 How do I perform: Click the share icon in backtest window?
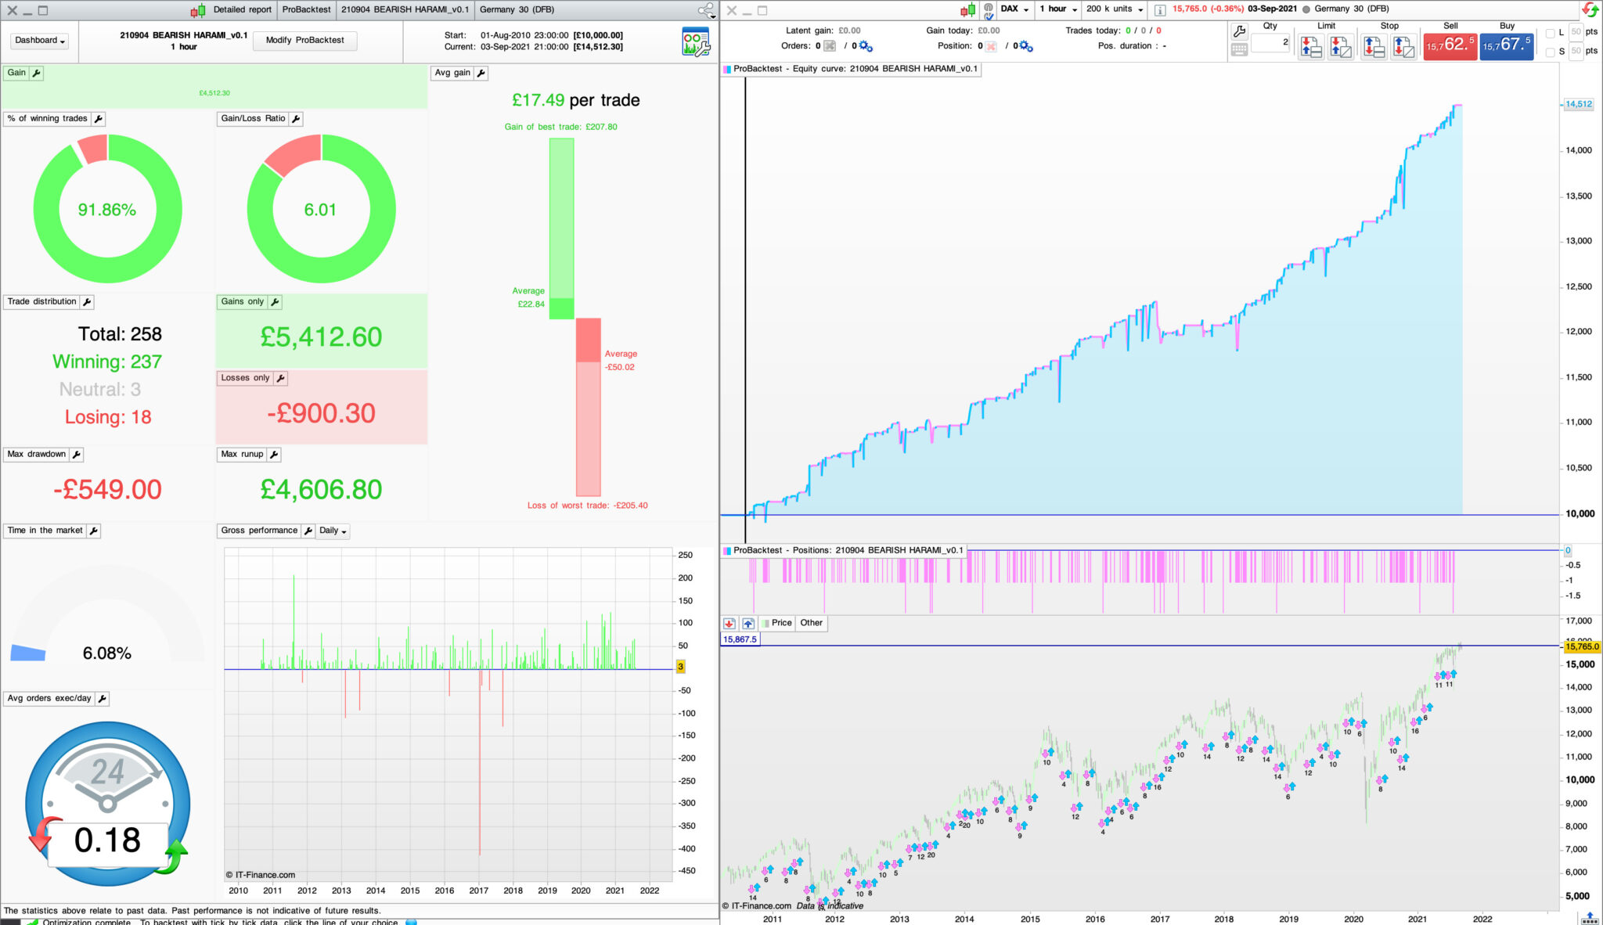[706, 10]
